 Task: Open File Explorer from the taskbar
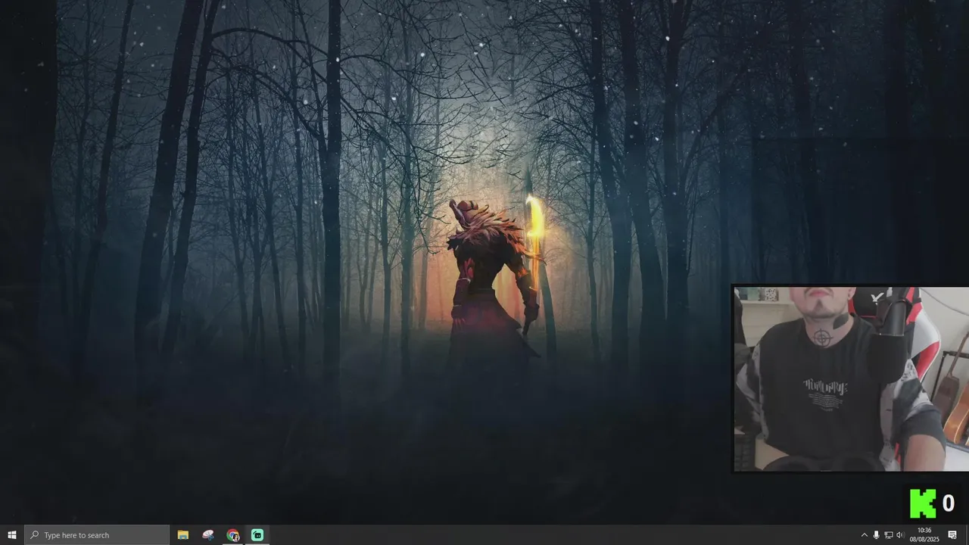click(x=183, y=535)
